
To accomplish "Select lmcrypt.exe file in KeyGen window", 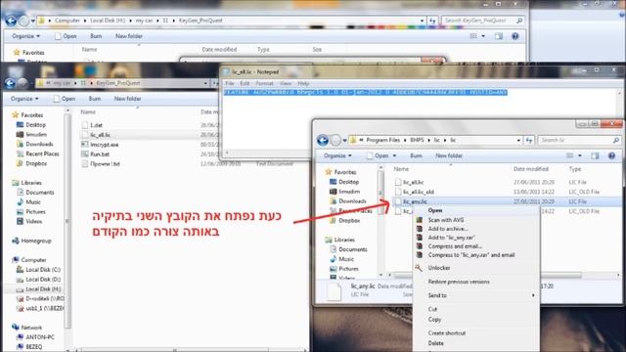I will pos(105,145).
